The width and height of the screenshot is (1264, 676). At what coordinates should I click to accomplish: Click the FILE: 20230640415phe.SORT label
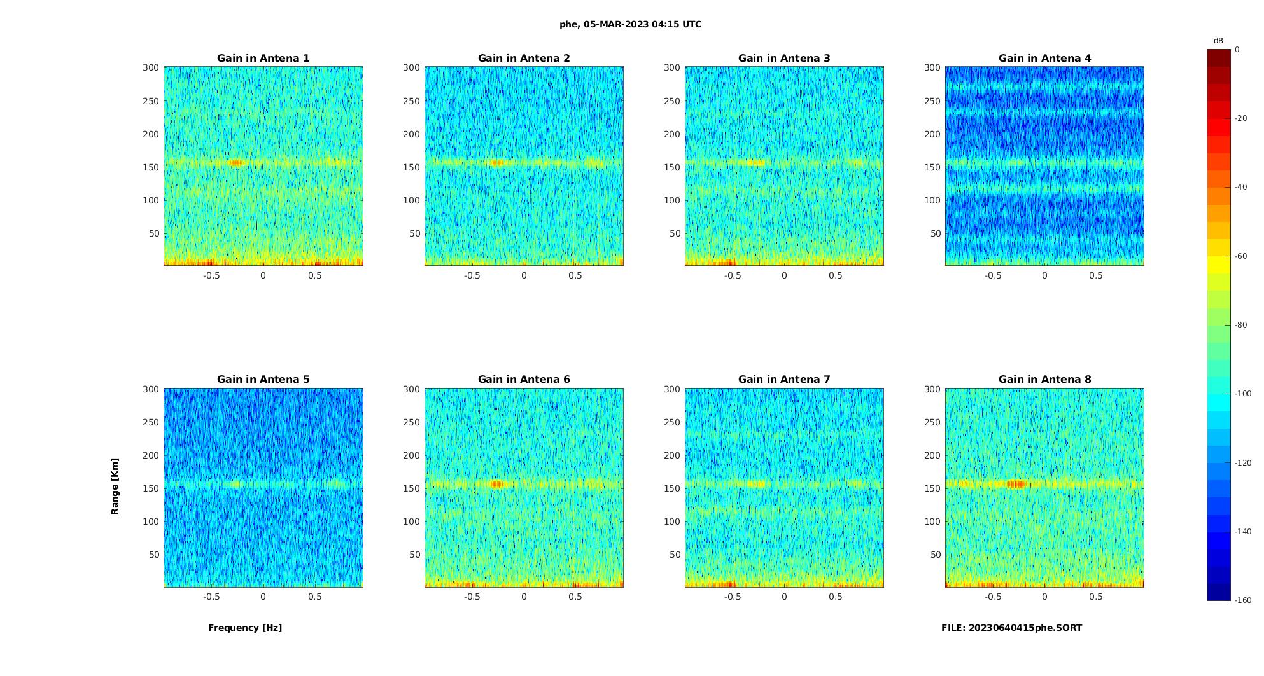click(1011, 628)
